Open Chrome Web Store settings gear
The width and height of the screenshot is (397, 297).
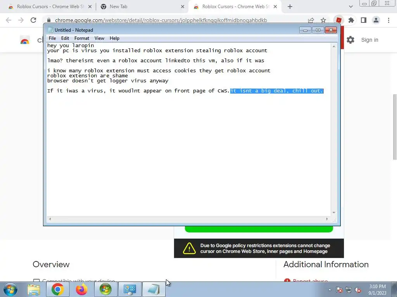pos(350,40)
